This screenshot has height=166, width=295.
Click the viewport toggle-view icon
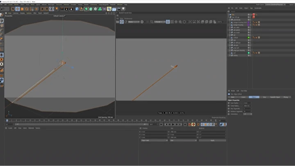pos(114,13)
